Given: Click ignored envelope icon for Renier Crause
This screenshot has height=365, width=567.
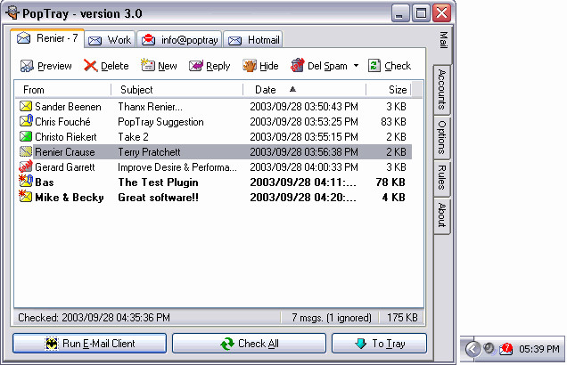Looking at the screenshot, I should tap(26, 151).
